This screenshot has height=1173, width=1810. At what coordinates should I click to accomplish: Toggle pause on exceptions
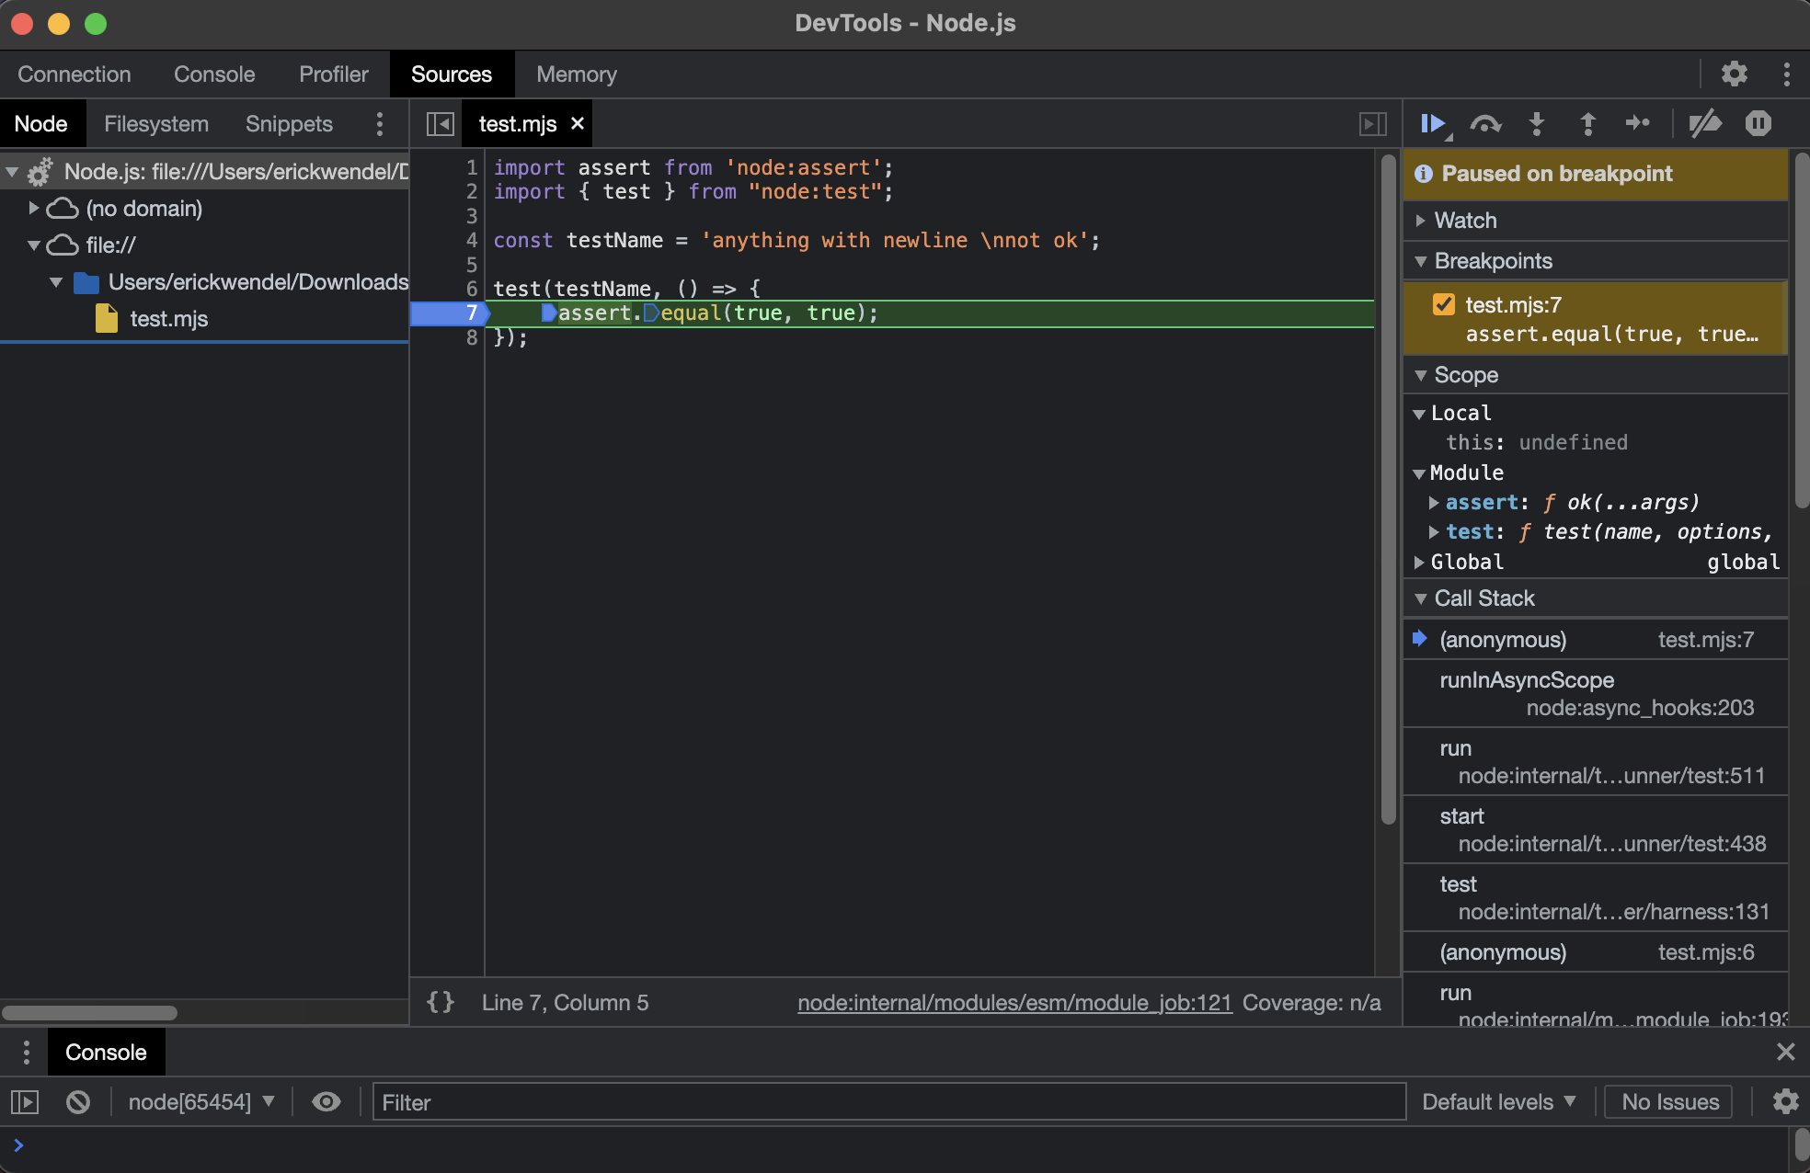pyautogui.click(x=1758, y=123)
